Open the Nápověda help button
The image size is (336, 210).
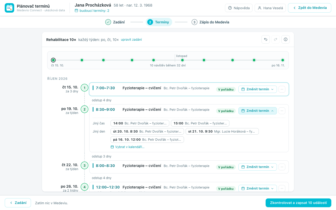[239, 8]
